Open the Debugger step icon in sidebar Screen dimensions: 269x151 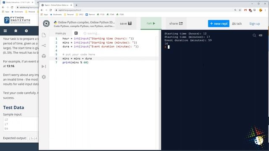tap(44, 66)
